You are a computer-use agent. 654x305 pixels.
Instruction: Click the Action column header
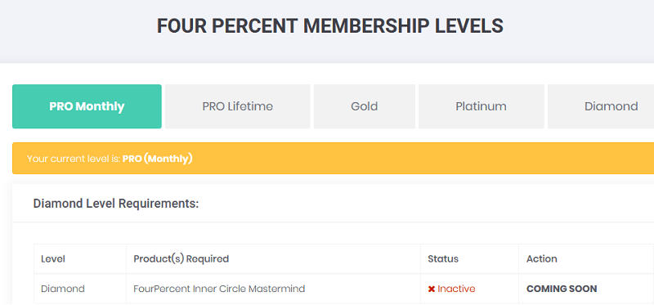(x=541, y=258)
